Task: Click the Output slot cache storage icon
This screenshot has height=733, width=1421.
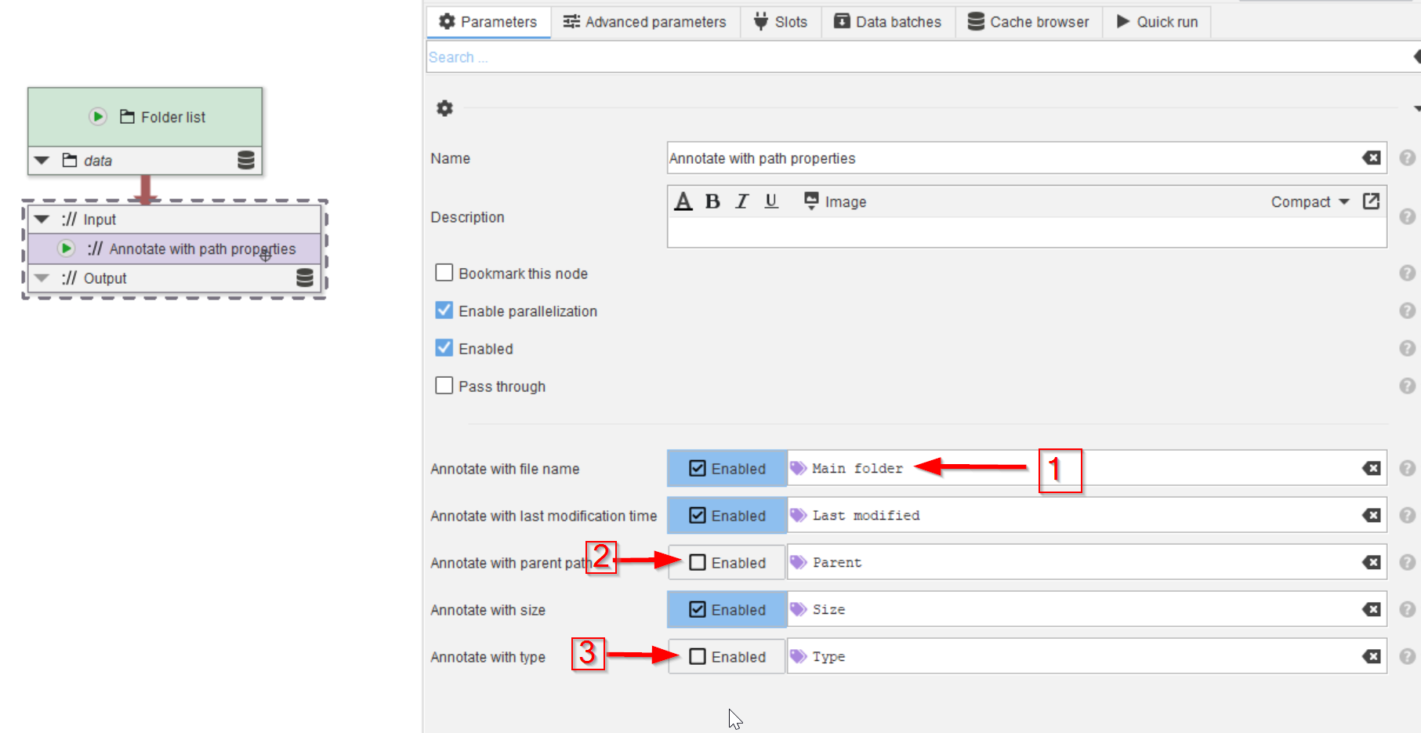Action: click(x=305, y=278)
